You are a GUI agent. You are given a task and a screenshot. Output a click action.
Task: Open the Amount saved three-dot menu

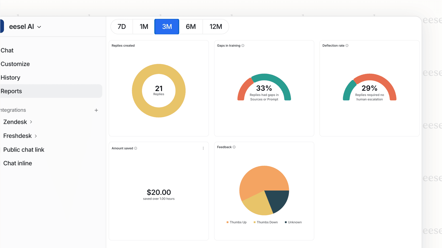click(x=203, y=148)
